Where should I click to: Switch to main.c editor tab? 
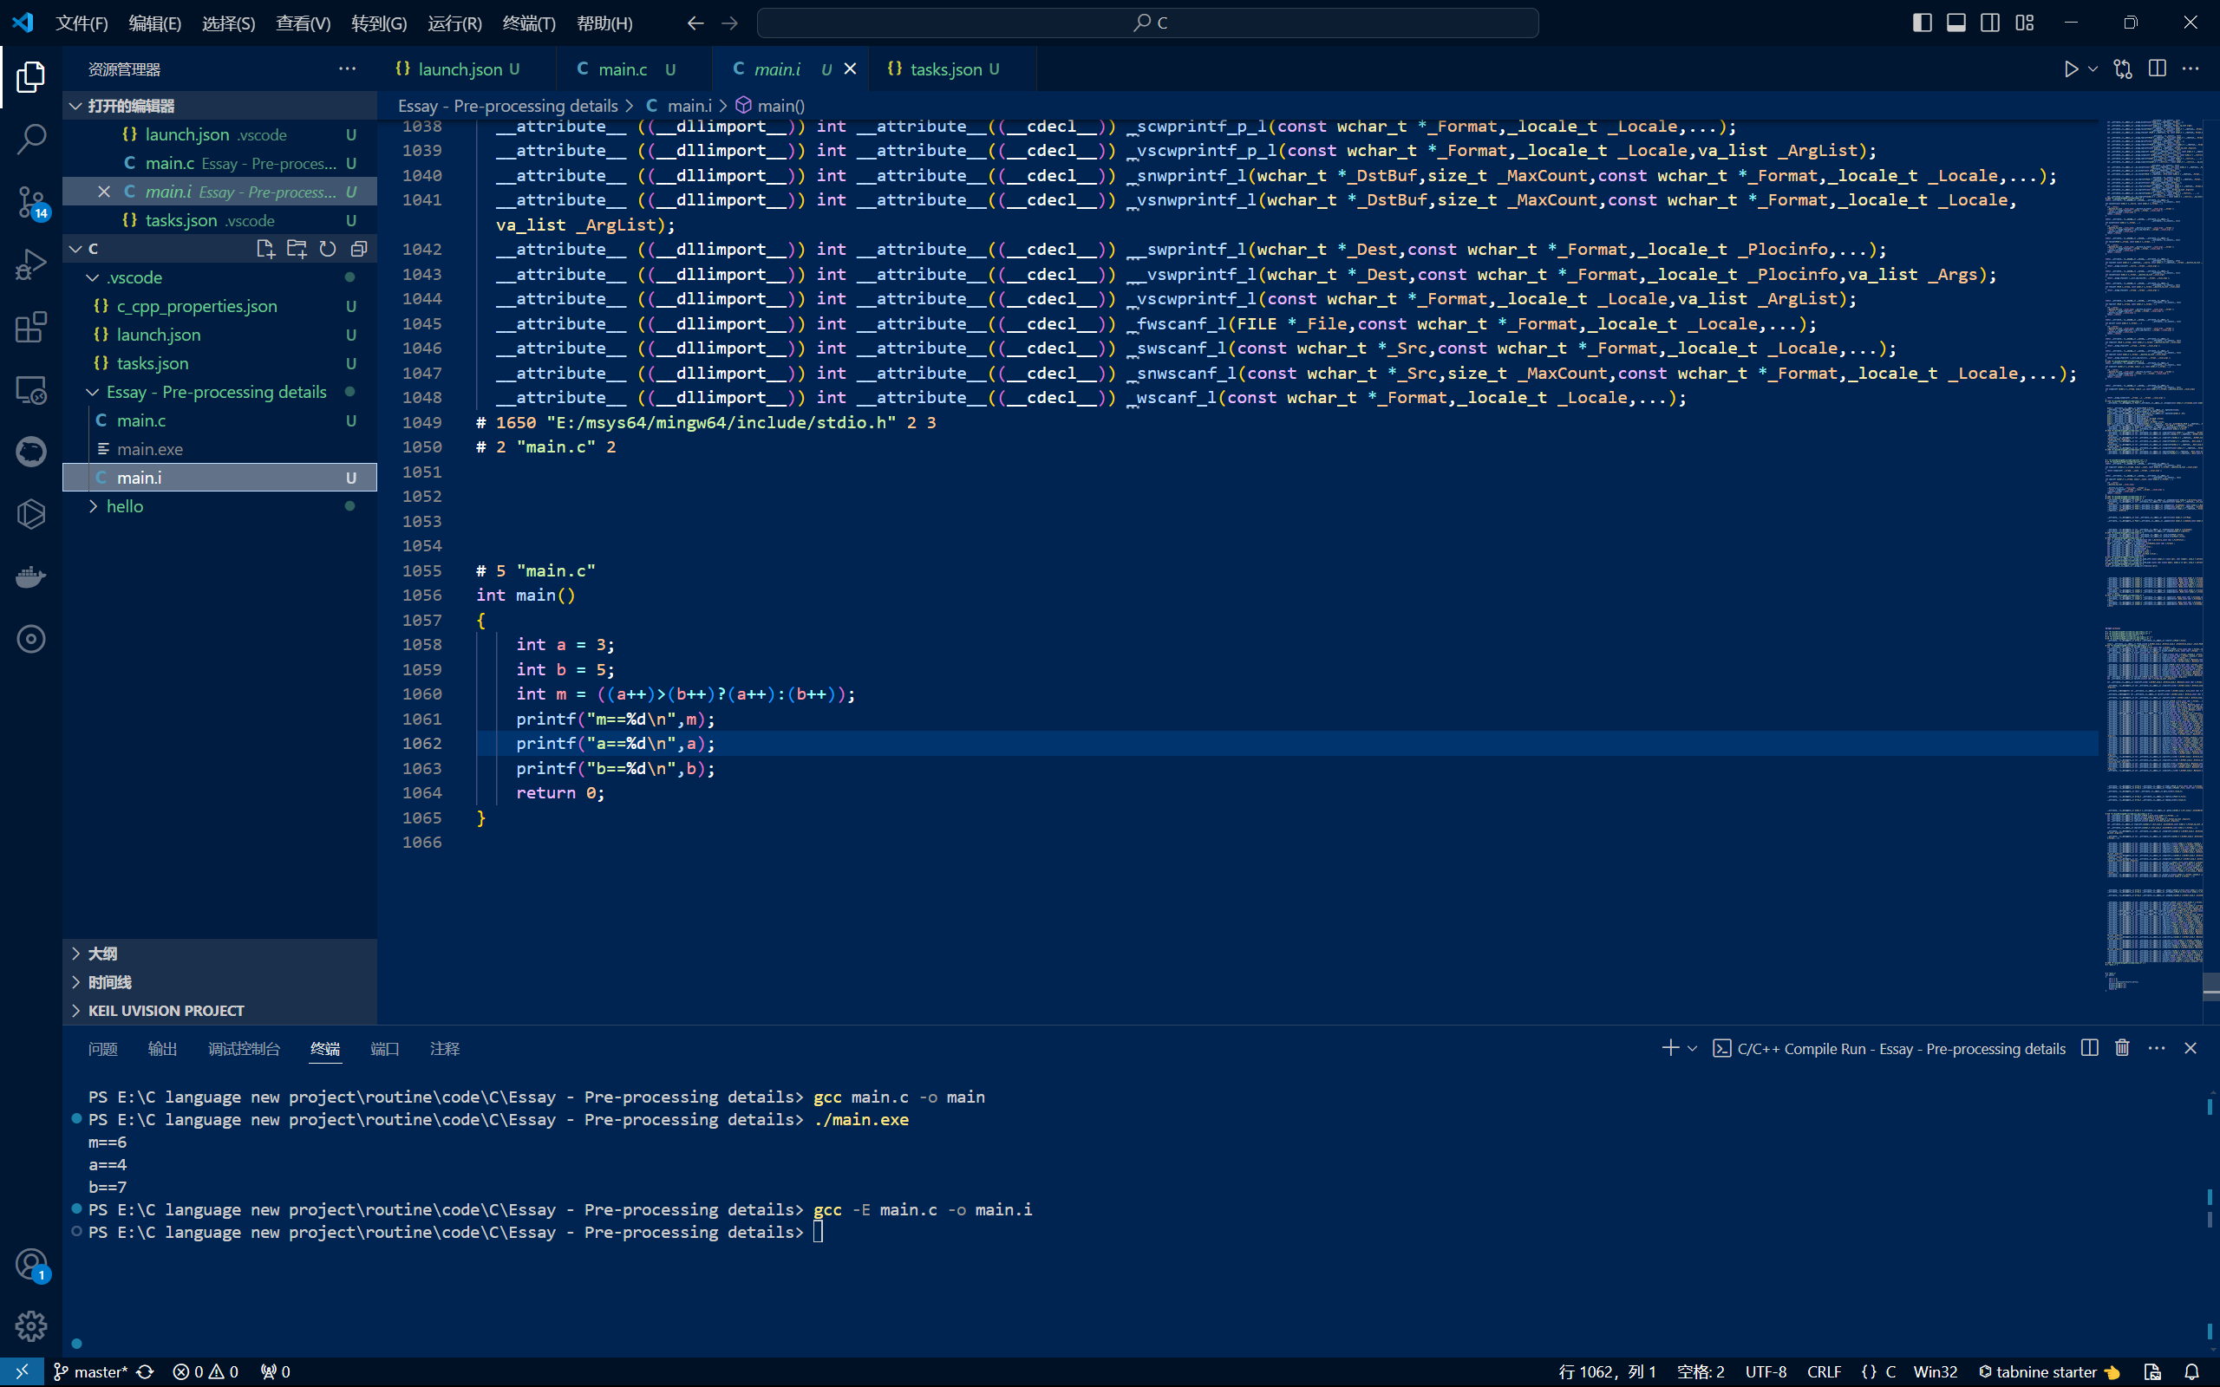[x=634, y=68]
